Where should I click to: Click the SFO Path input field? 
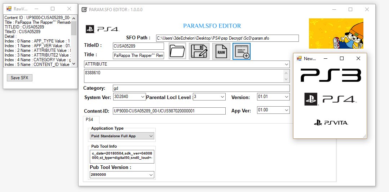pos(227,38)
